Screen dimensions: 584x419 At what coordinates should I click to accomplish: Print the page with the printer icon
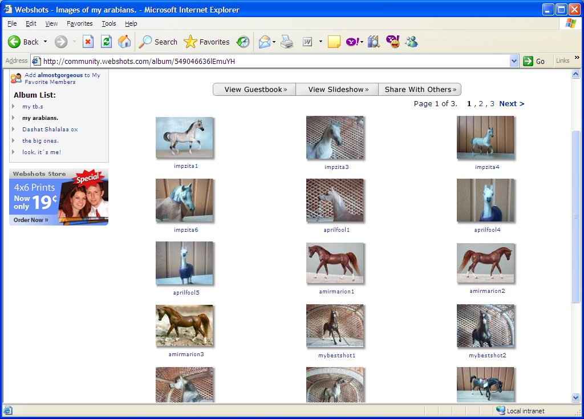point(287,42)
